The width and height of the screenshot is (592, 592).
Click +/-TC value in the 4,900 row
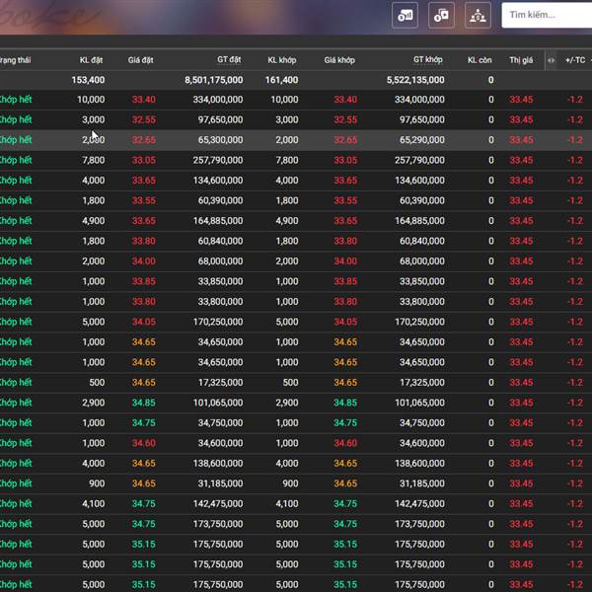pyautogui.click(x=575, y=221)
